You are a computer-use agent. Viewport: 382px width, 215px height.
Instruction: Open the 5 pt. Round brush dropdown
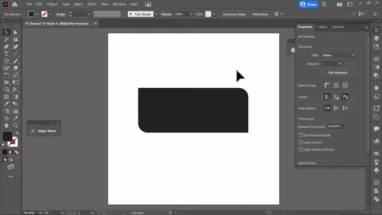tap(156, 14)
